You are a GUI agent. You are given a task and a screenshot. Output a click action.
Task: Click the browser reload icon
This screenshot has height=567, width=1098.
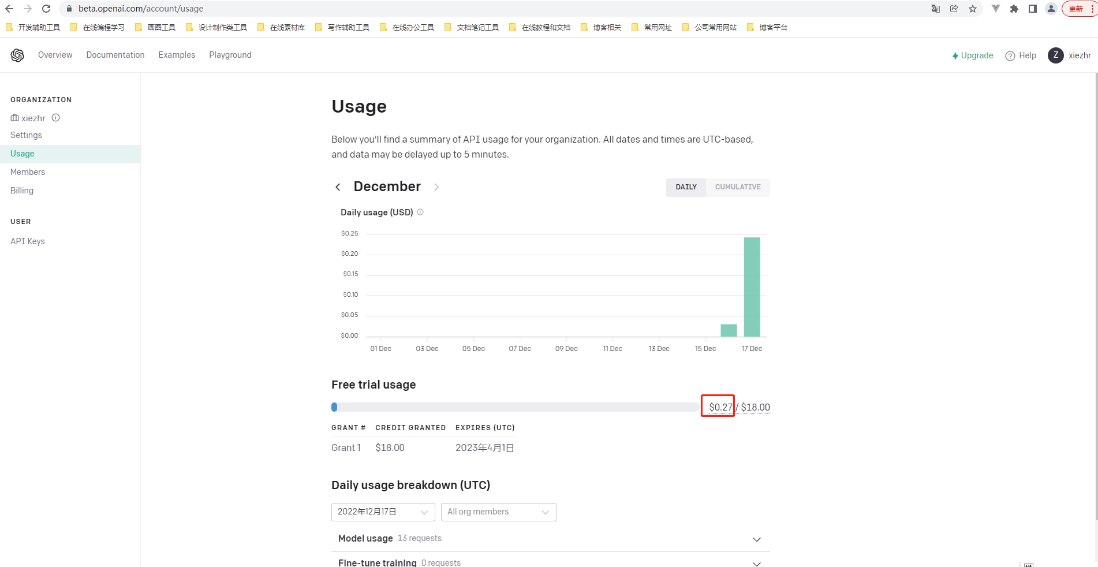(x=46, y=9)
